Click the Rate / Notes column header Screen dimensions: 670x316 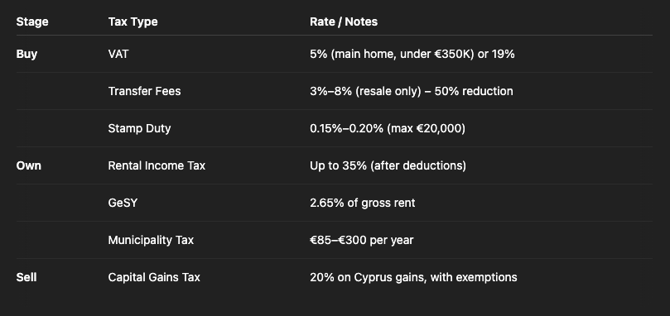[344, 22]
